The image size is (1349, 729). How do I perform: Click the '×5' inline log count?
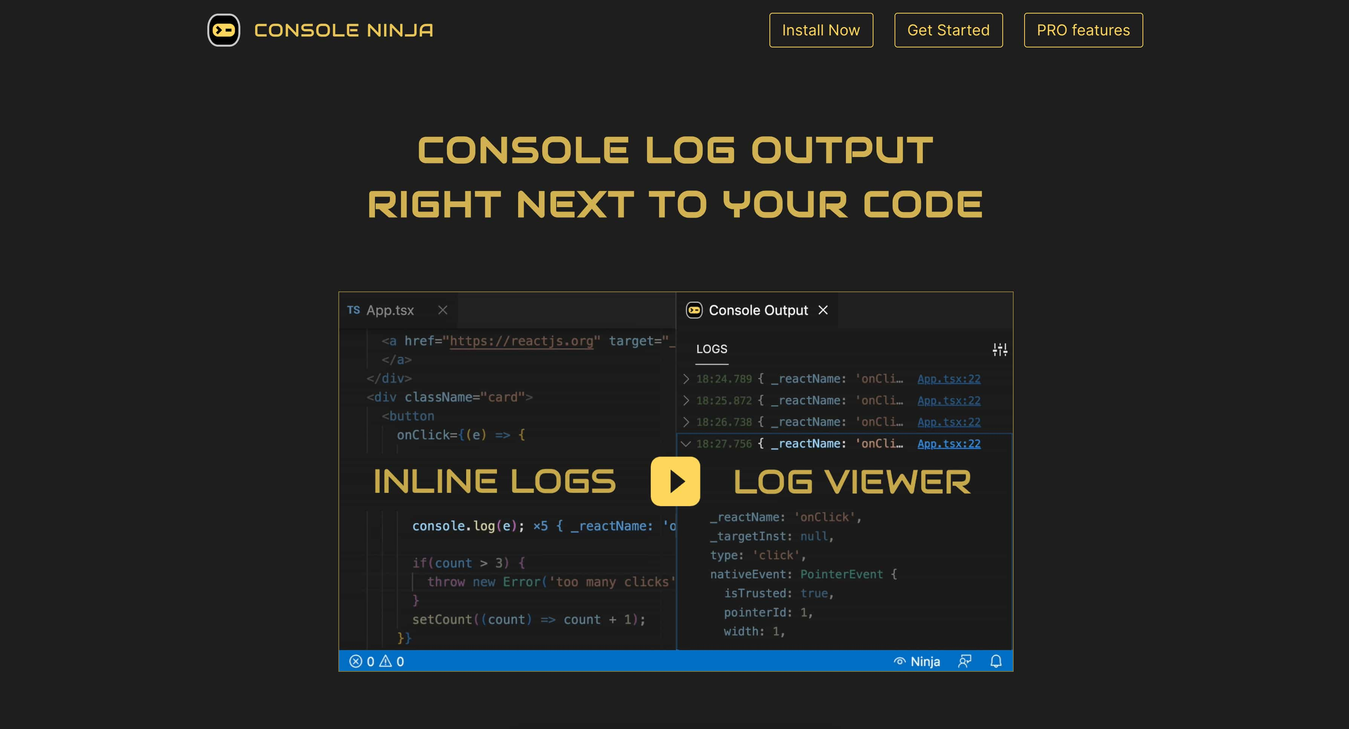(x=540, y=526)
